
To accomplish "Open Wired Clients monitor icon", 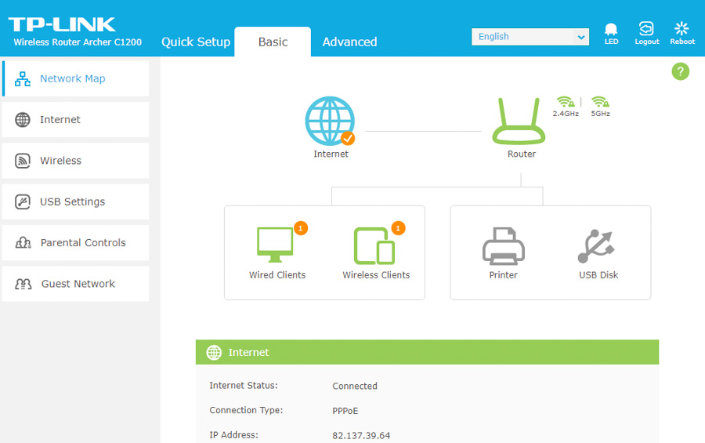I will tap(275, 245).
